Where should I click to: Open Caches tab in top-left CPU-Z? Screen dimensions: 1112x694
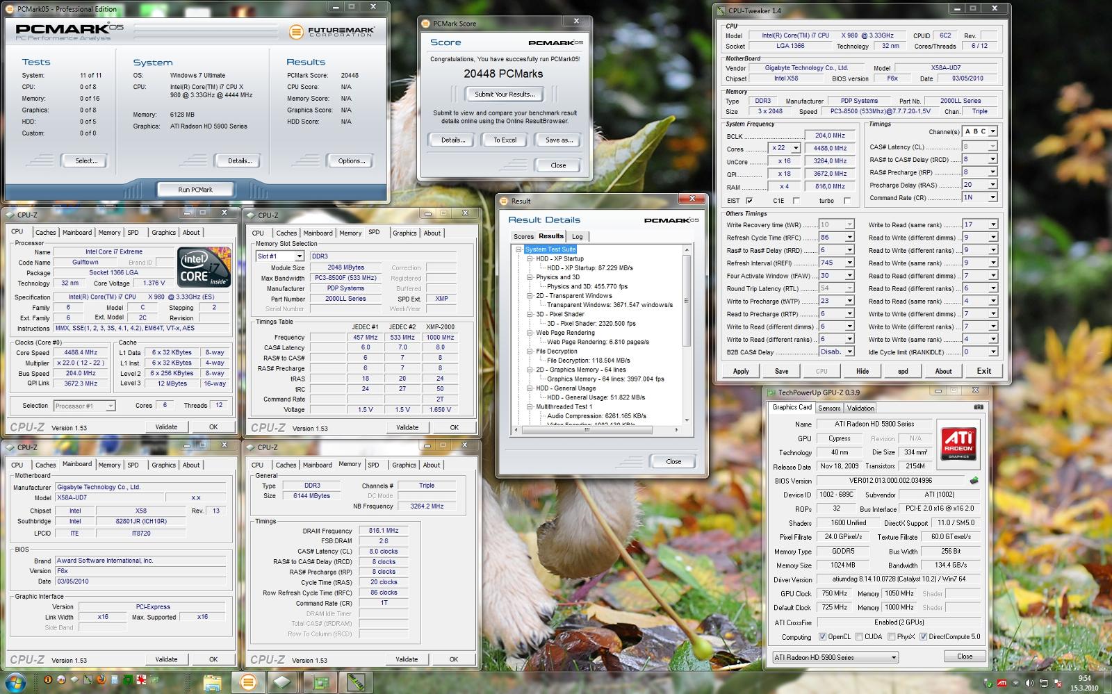[46, 233]
